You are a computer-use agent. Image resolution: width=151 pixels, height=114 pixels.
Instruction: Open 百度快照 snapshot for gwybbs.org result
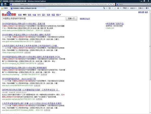tap(39, 99)
